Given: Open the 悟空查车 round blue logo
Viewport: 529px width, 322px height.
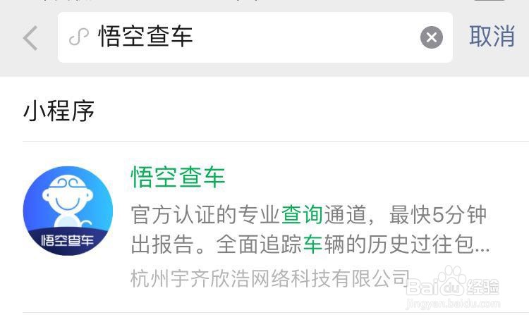Looking at the screenshot, I should (68, 211).
